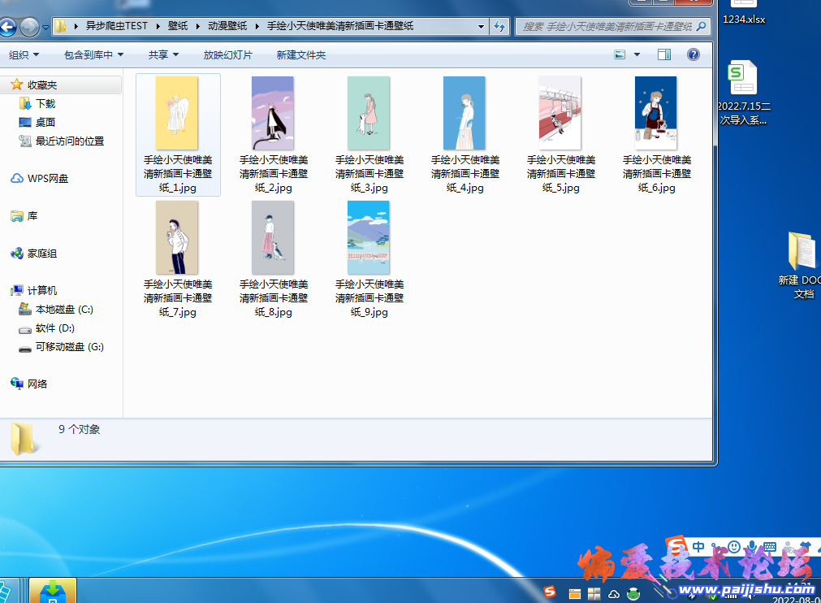Screen dimensions: 821x603
Task: Click the refresh button in address bar
Action: pos(499,25)
